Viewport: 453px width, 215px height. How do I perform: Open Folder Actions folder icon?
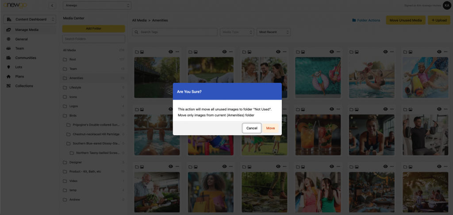(x=354, y=20)
